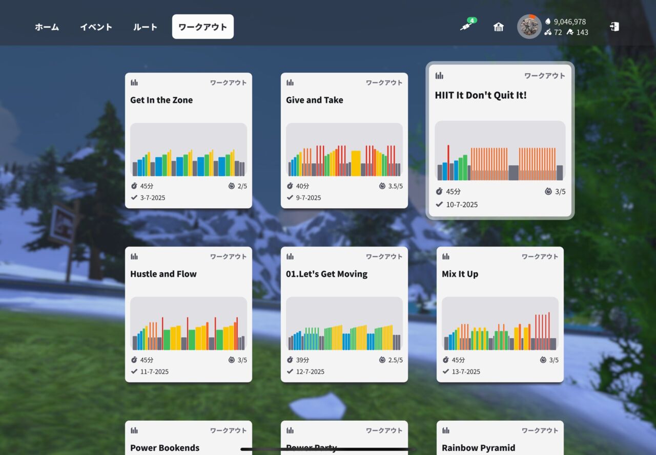This screenshot has height=455, width=656.
Task: Click the garage house icon
Action: coord(498,27)
